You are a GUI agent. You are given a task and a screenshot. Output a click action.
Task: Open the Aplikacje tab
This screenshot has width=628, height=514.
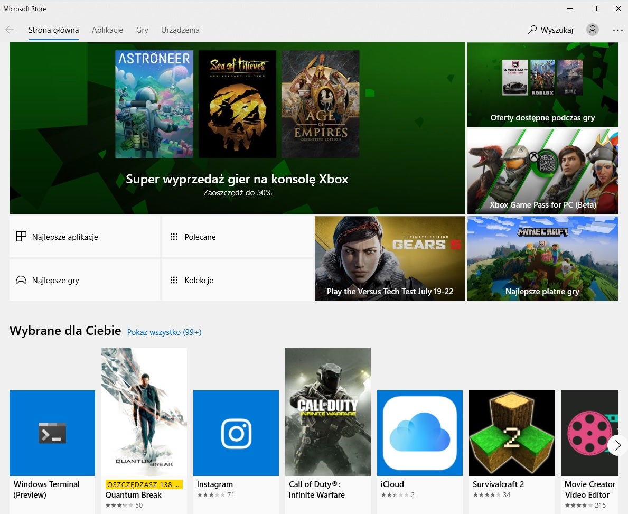pyautogui.click(x=107, y=30)
